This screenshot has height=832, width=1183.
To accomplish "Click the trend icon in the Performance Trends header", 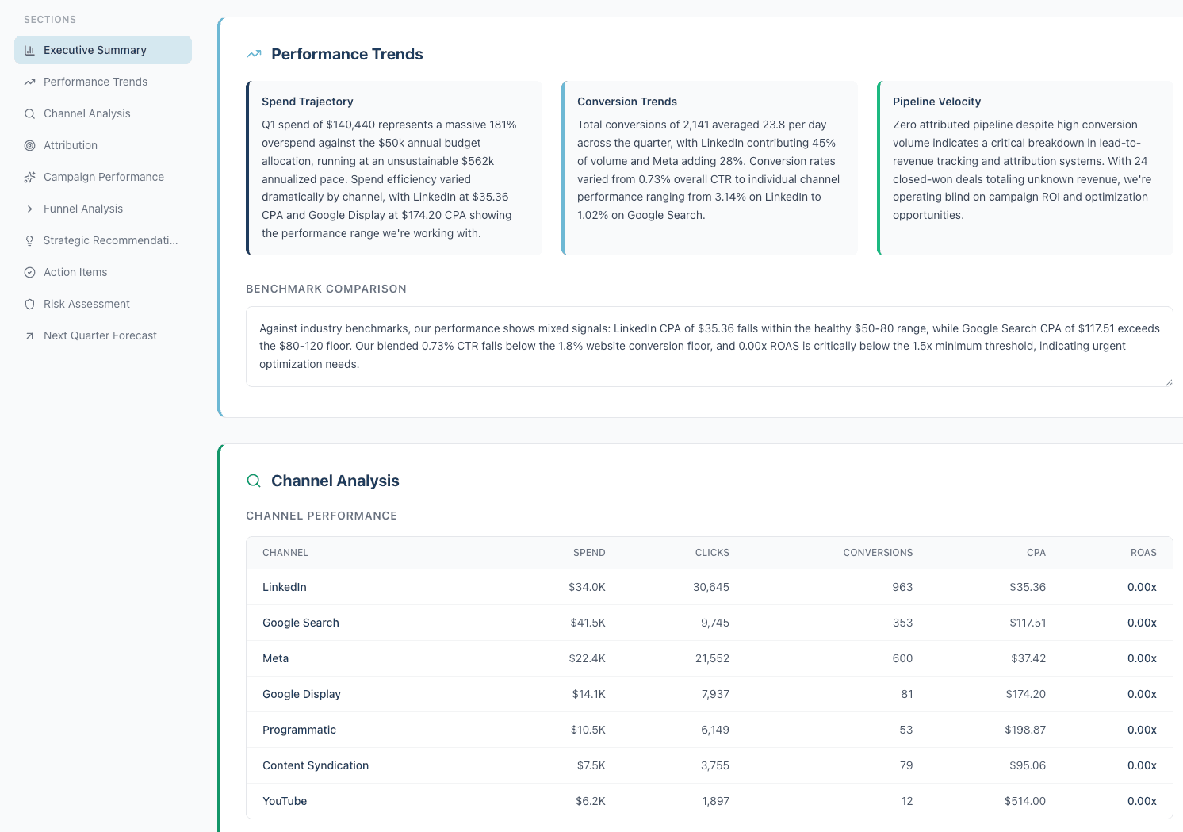I will click(254, 54).
